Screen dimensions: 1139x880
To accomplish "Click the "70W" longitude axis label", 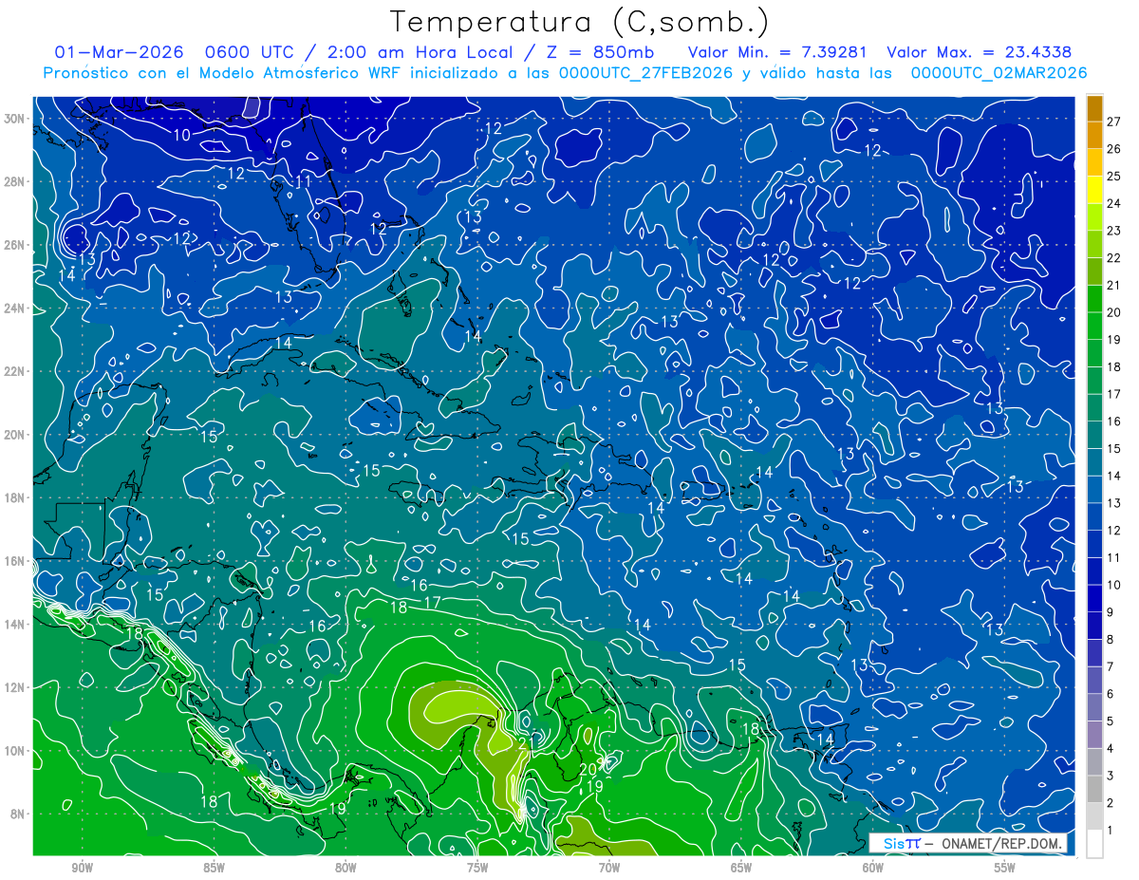I will (609, 868).
